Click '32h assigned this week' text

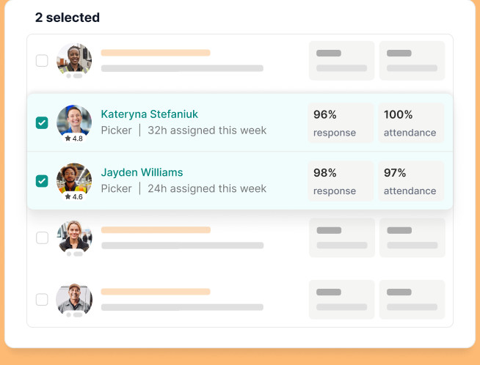click(x=207, y=130)
